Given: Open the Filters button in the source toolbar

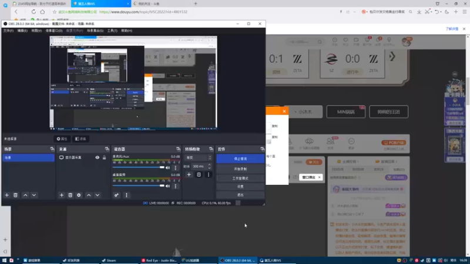Looking at the screenshot, I should coord(80,139).
